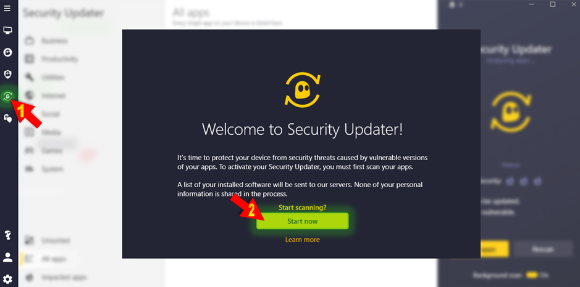Click the notification bell icon in right panel
Viewport: 580px width, 287px height.
[x=452, y=4]
